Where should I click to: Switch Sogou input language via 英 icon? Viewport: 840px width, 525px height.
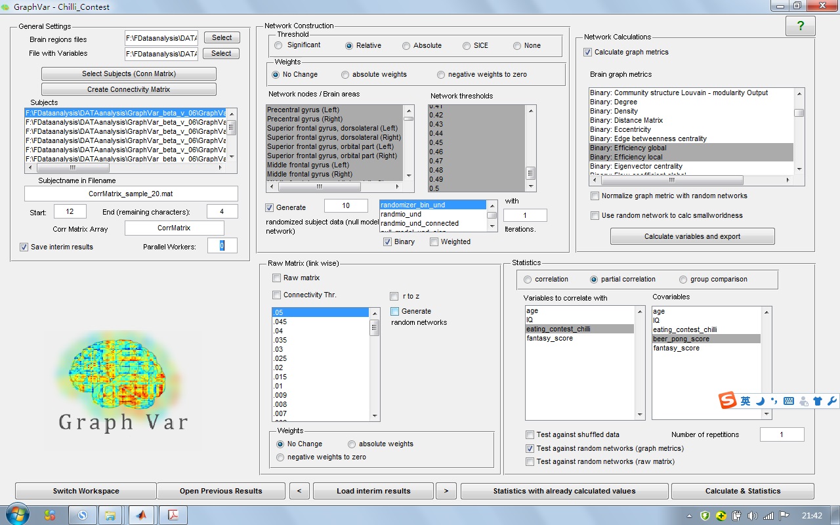745,400
